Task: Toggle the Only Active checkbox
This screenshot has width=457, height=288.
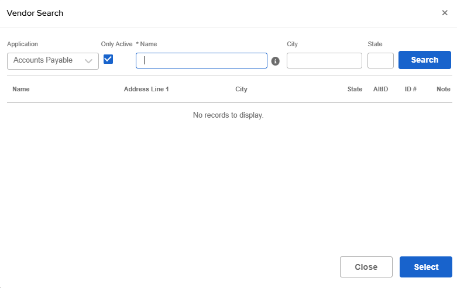Action: (108, 59)
